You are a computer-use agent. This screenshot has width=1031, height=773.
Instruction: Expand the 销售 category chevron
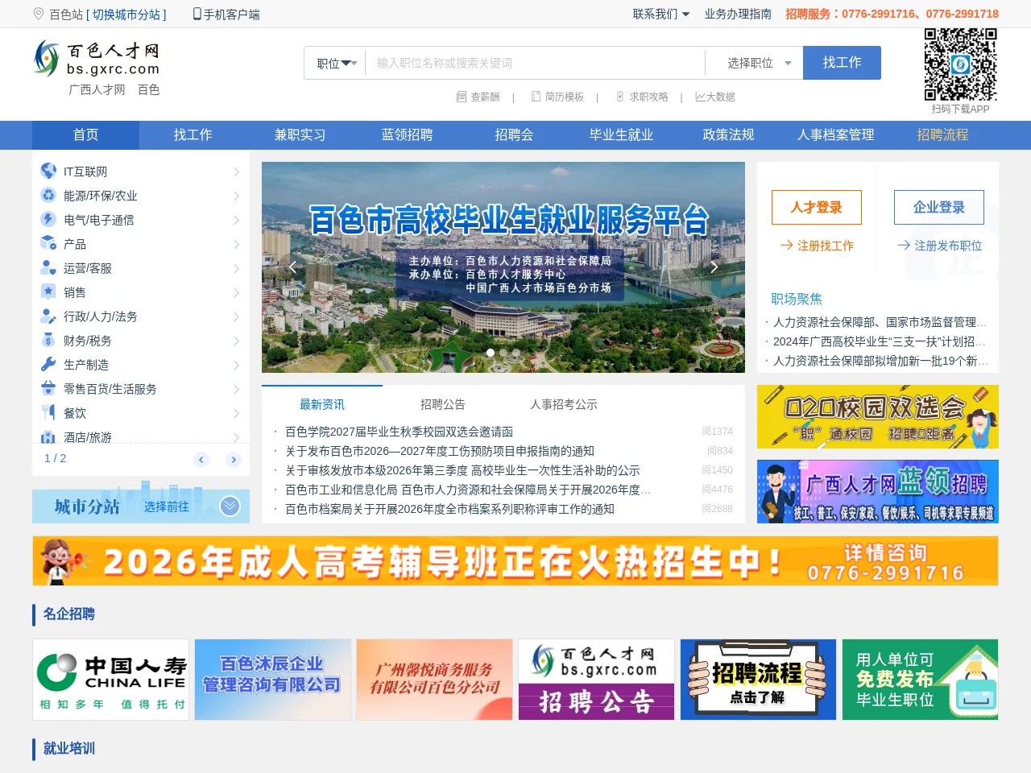236,292
